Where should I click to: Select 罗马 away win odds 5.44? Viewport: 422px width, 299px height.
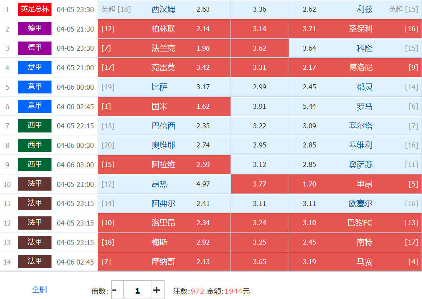point(355,107)
